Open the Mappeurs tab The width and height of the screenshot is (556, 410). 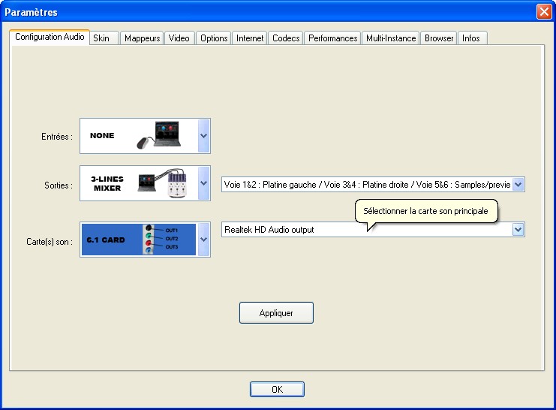142,38
